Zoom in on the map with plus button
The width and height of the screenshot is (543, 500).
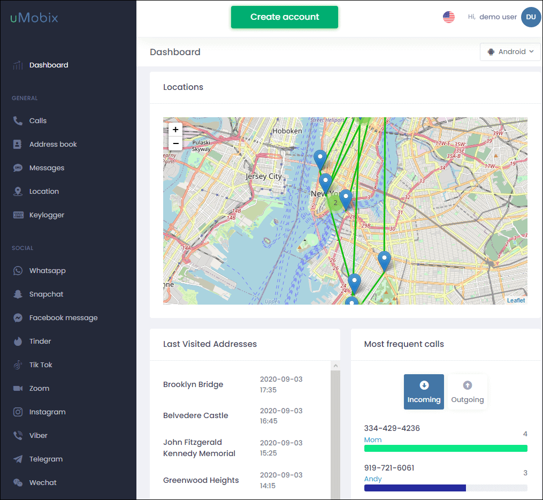click(x=175, y=130)
